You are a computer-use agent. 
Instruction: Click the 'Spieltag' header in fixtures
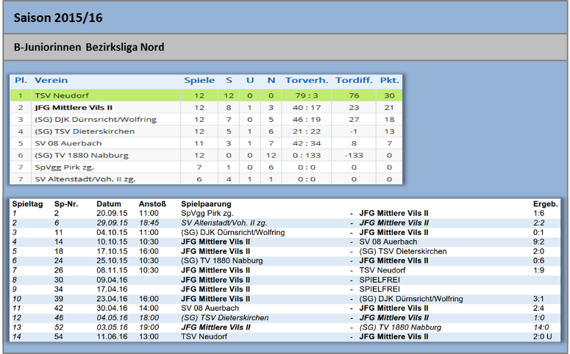(x=27, y=204)
